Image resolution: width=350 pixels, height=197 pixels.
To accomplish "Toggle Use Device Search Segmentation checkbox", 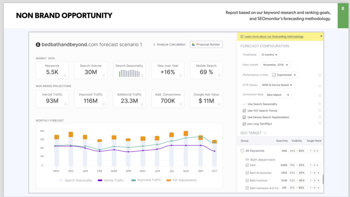I will pos(244,117).
